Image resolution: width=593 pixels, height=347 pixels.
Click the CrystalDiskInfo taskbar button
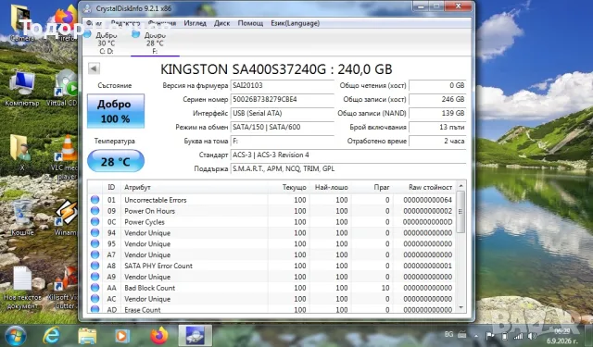[196, 336]
